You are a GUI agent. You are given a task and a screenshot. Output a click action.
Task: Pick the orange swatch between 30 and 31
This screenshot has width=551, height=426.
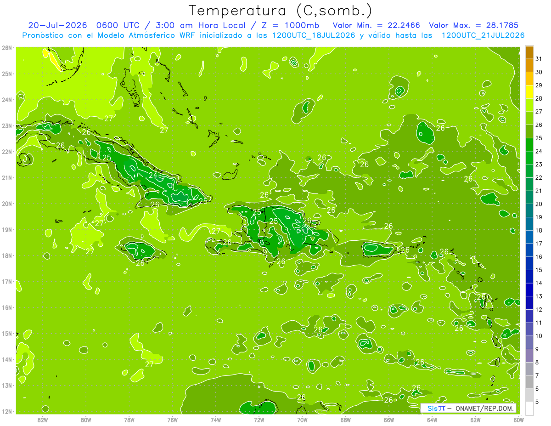530,66
